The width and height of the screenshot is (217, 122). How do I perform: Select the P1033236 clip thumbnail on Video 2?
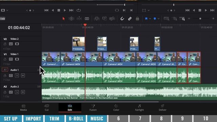tap(78, 42)
